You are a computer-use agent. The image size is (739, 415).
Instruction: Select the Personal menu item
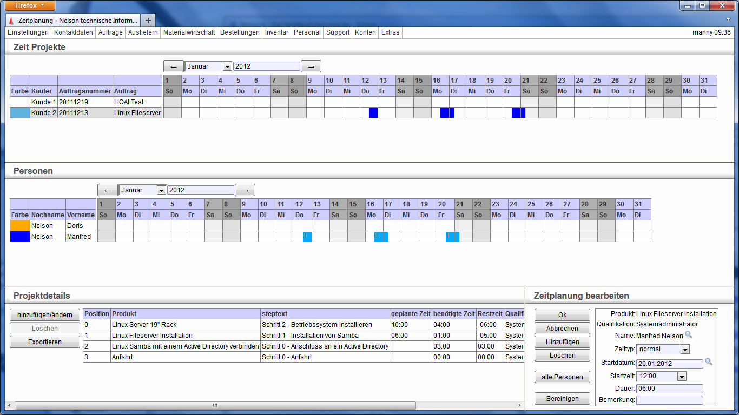coord(307,32)
